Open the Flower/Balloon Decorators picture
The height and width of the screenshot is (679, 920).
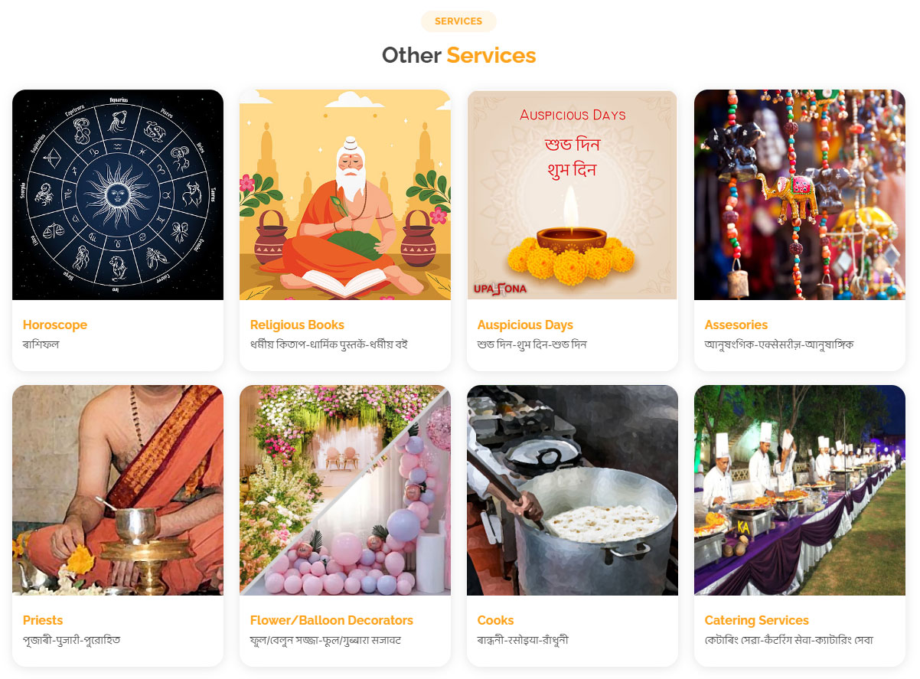[x=345, y=490]
